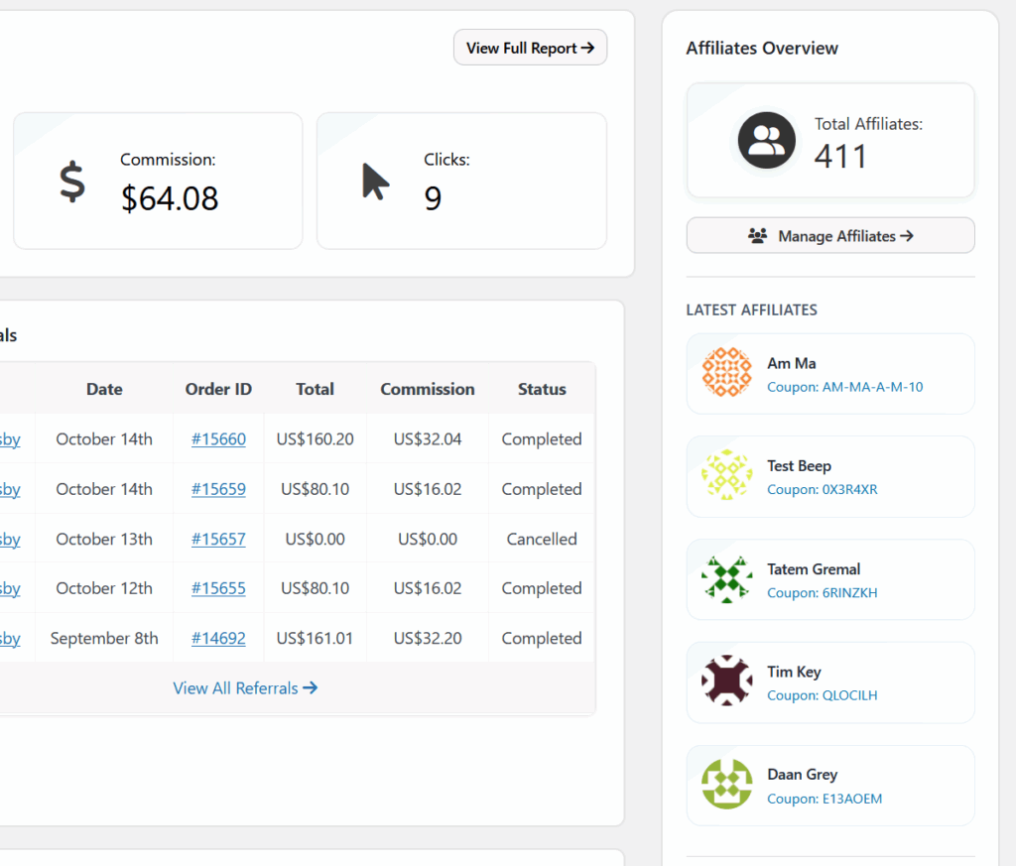This screenshot has height=866, width=1016.
Task: Click Daan Grey's olive green avatar
Action: tap(726, 786)
